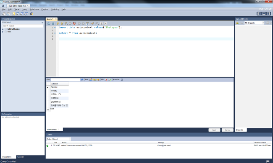This screenshot has height=163, width=273.
Task: Click the Search objects field
Action: (23, 26)
